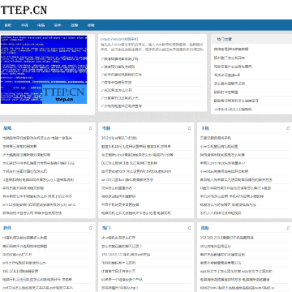Open the 软件 item in the blue navigation bar

tap(58, 25)
